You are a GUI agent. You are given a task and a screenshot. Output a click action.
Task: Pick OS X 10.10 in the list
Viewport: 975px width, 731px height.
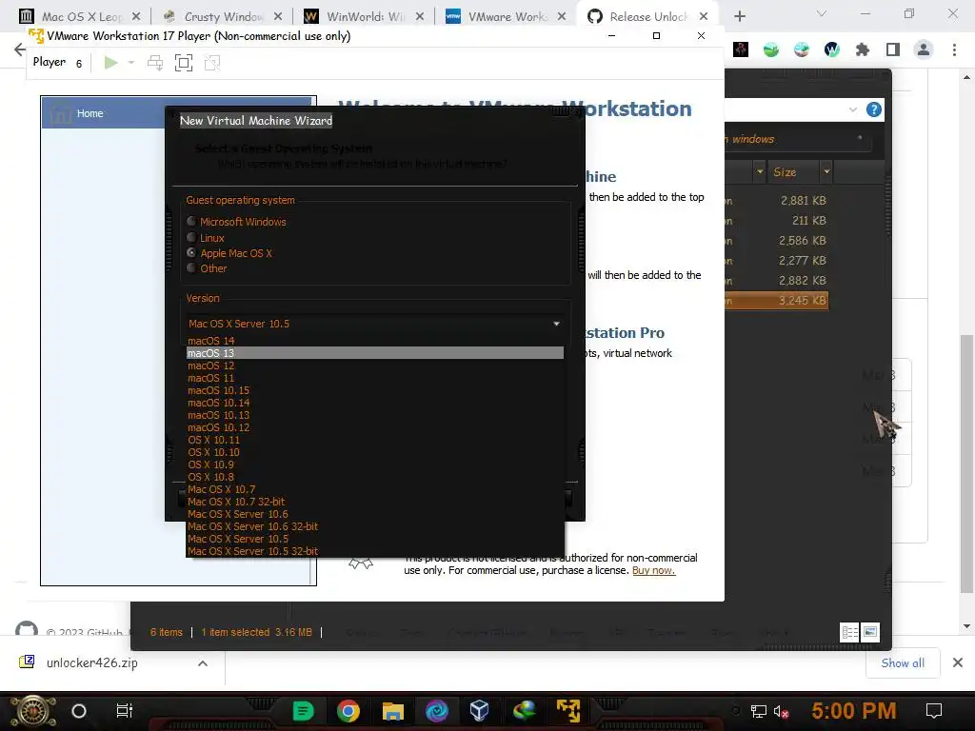375,452
